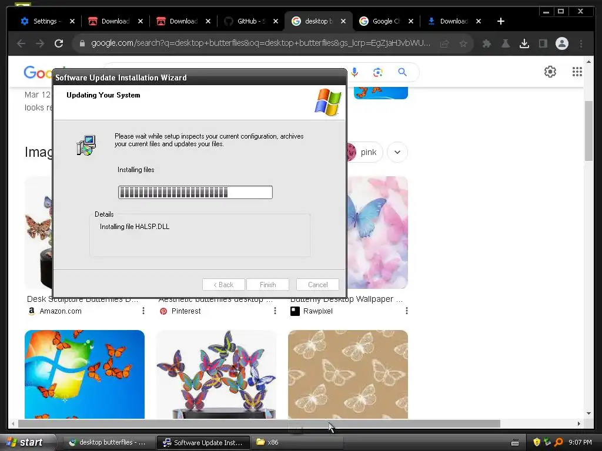Click the browser forward arrow
The image size is (602, 451).
(40, 43)
